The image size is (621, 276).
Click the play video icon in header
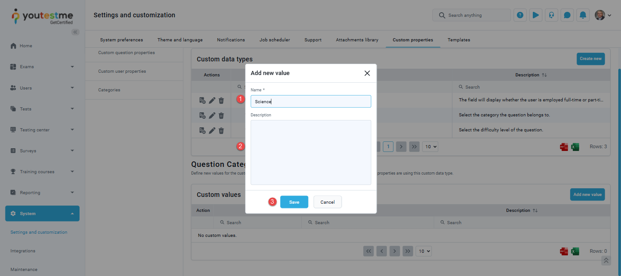coord(536,15)
